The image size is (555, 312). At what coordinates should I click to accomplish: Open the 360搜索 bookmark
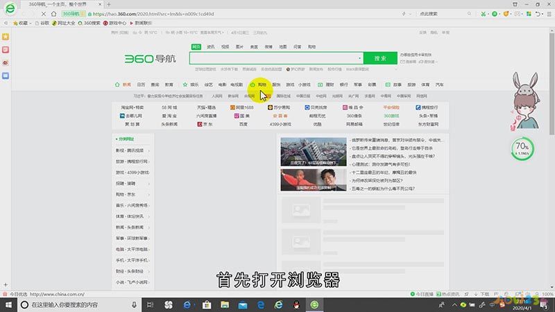click(x=89, y=23)
